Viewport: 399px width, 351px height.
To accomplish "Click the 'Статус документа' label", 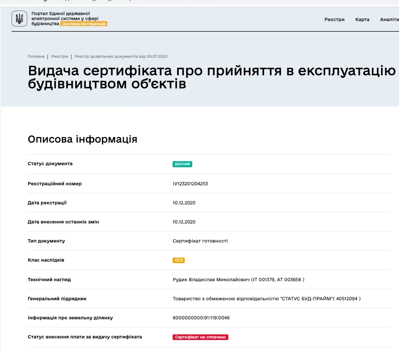I will [50, 164].
